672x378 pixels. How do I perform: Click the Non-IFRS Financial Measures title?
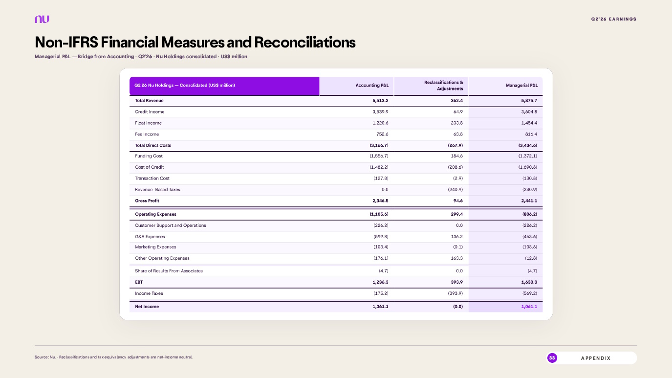(195, 42)
